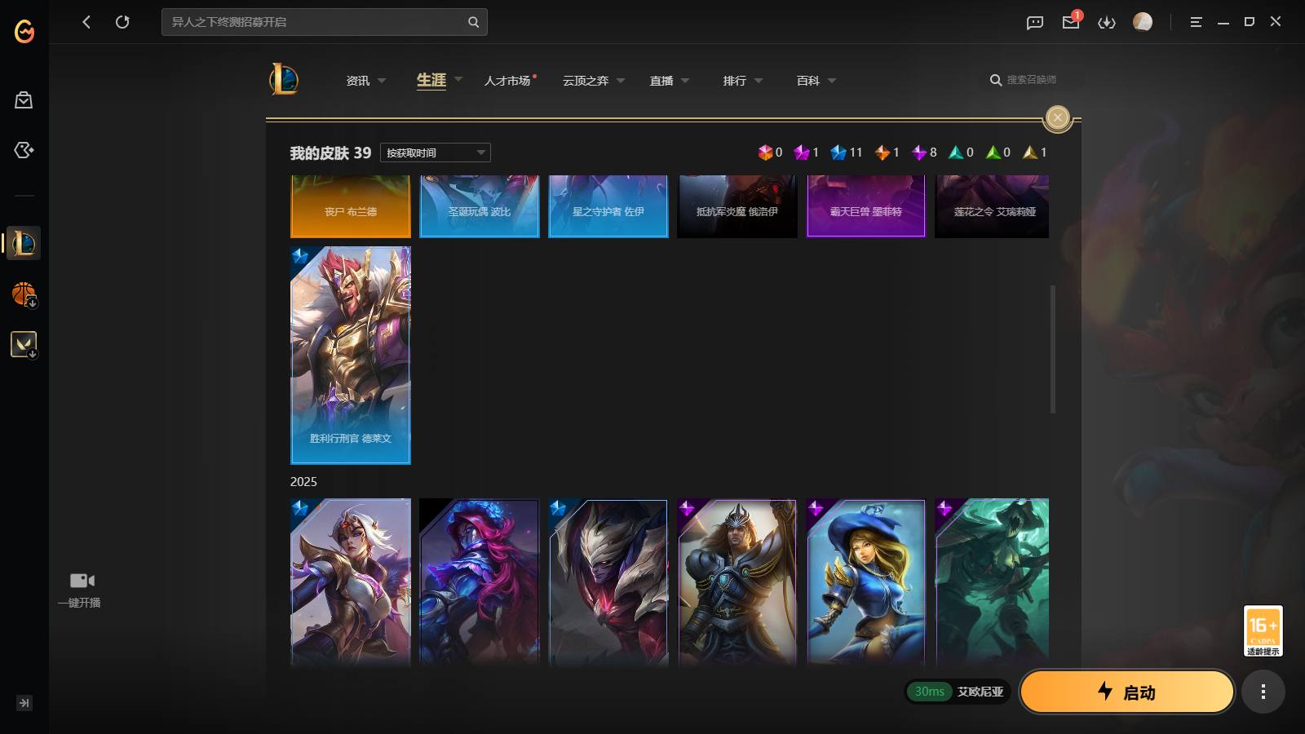Open the 星之守护者 佐伊 skin card
The width and height of the screenshot is (1305, 734).
tap(608, 206)
